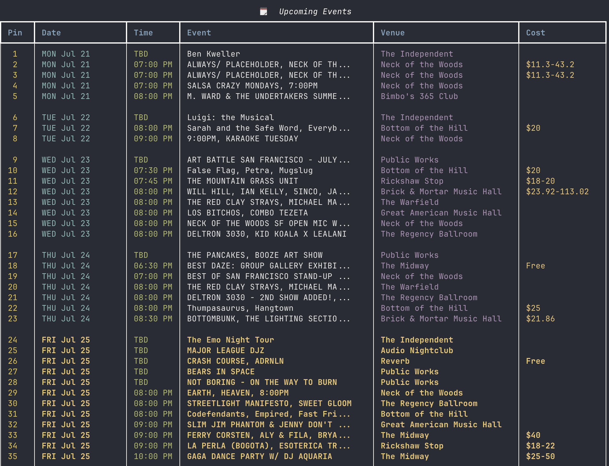Screen dimensions: 609x466
Task: Click FERRY CORSTEN, ALY & FILA event
Action: coord(268,435)
